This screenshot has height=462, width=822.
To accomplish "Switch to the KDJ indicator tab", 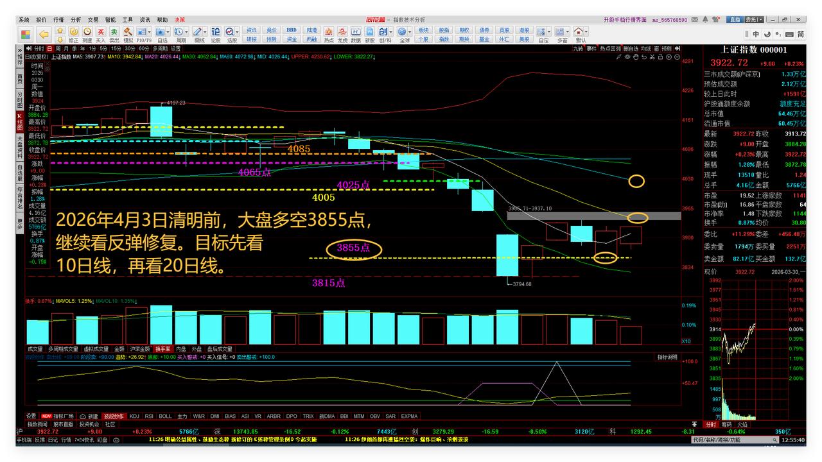I will click(x=134, y=416).
